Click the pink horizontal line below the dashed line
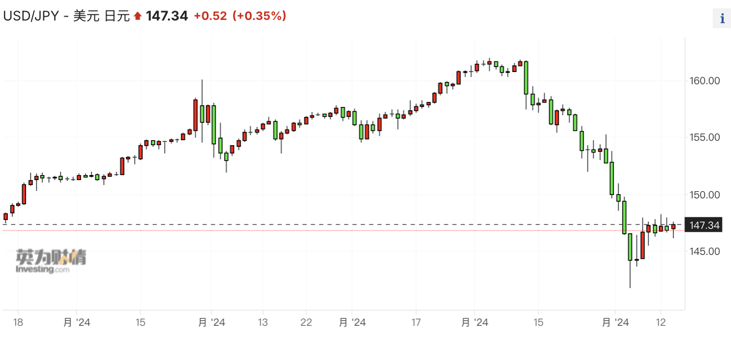 [333, 231]
